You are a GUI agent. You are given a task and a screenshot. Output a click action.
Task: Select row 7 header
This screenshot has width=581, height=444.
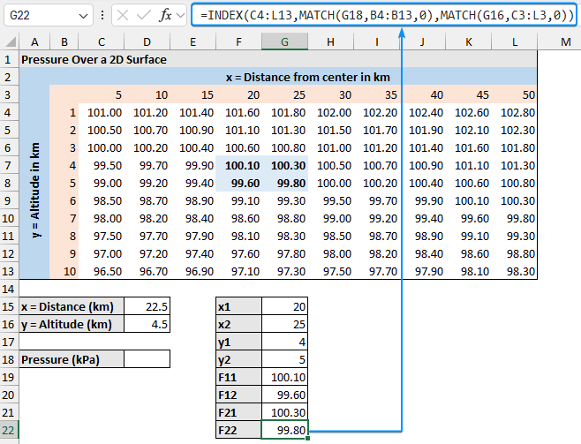coord(9,165)
